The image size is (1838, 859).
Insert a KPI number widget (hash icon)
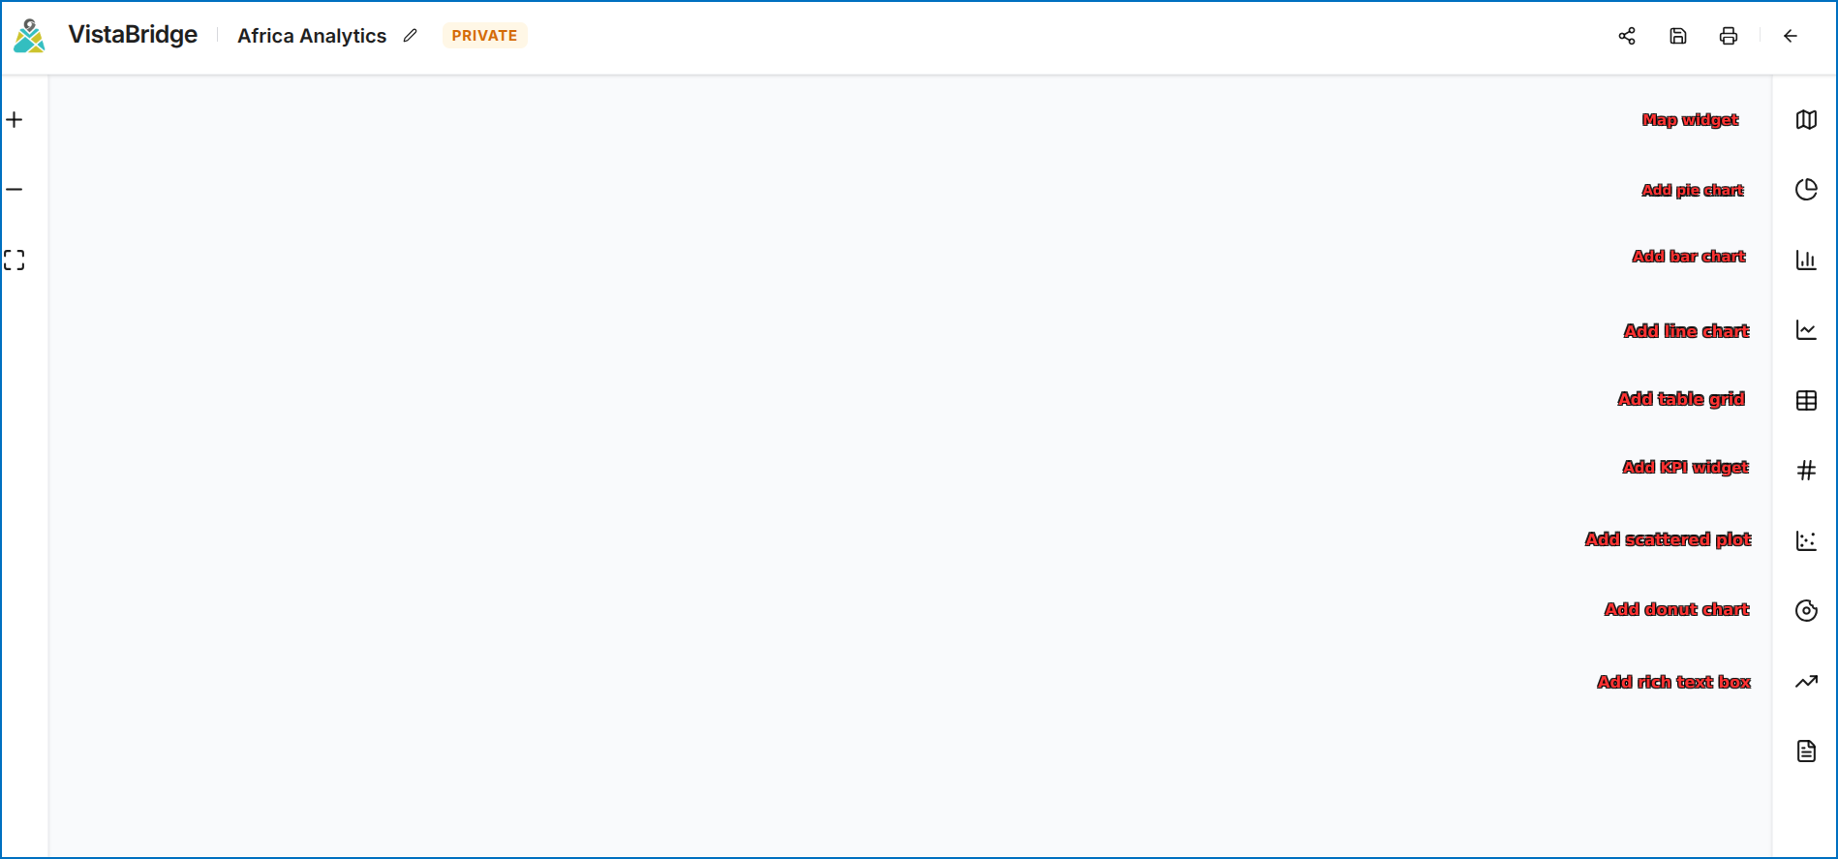pos(1806,471)
